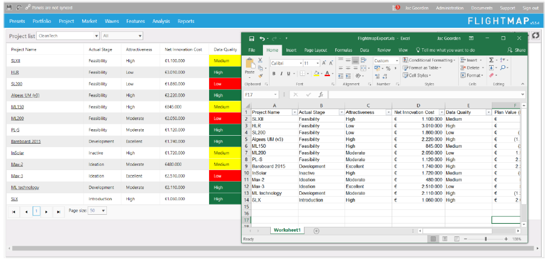The height and width of the screenshot is (260, 547).
Task: Click the Flightmap save disk icon
Action: (9, 7)
